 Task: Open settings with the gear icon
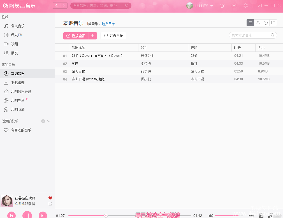pyautogui.click(x=245, y=6)
